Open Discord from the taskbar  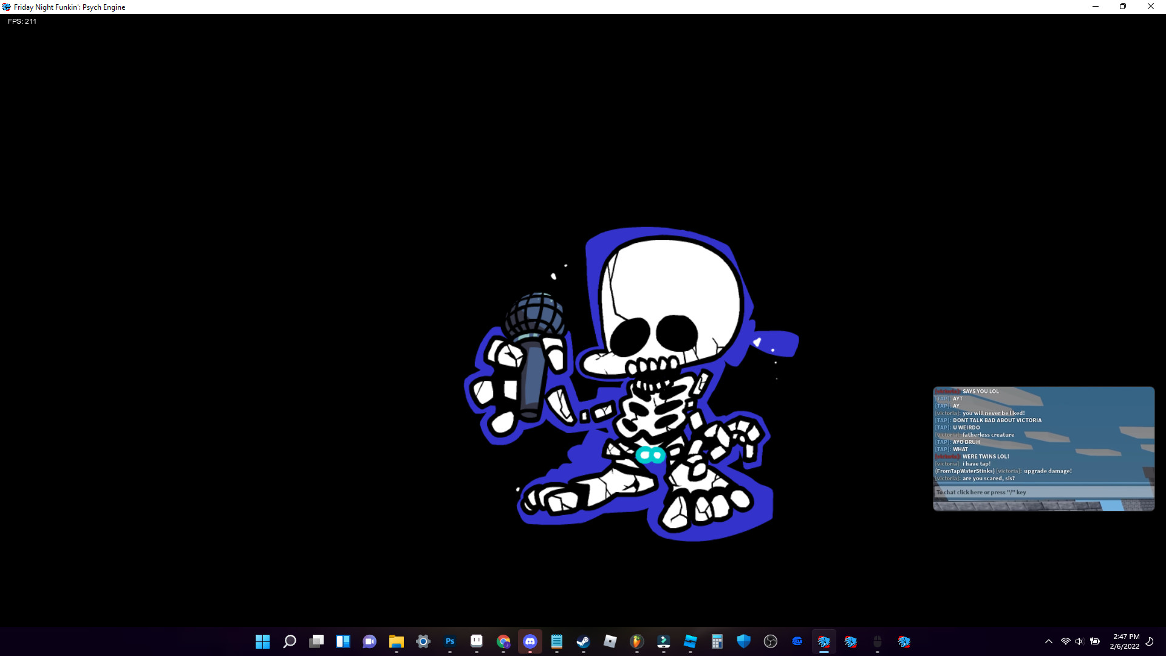(x=530, y=641)
